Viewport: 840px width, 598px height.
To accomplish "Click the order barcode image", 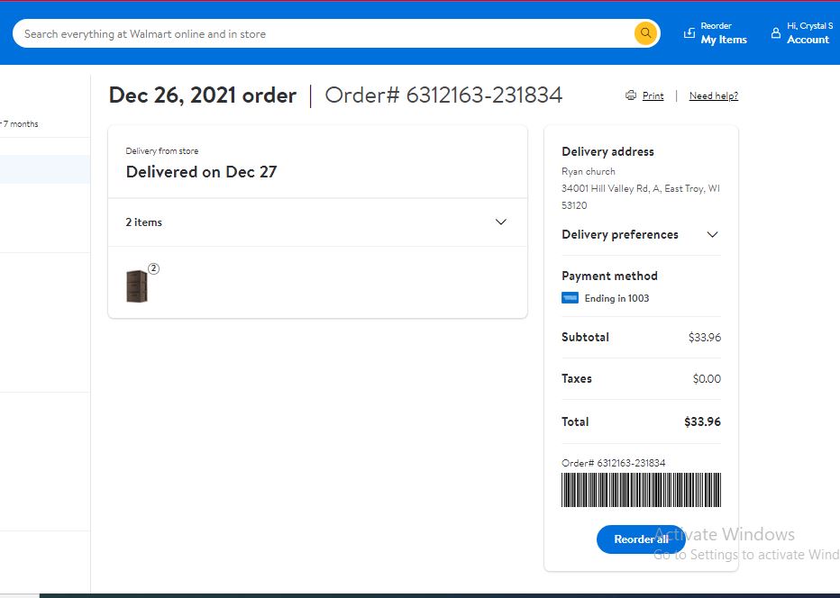I will [641, 489].
